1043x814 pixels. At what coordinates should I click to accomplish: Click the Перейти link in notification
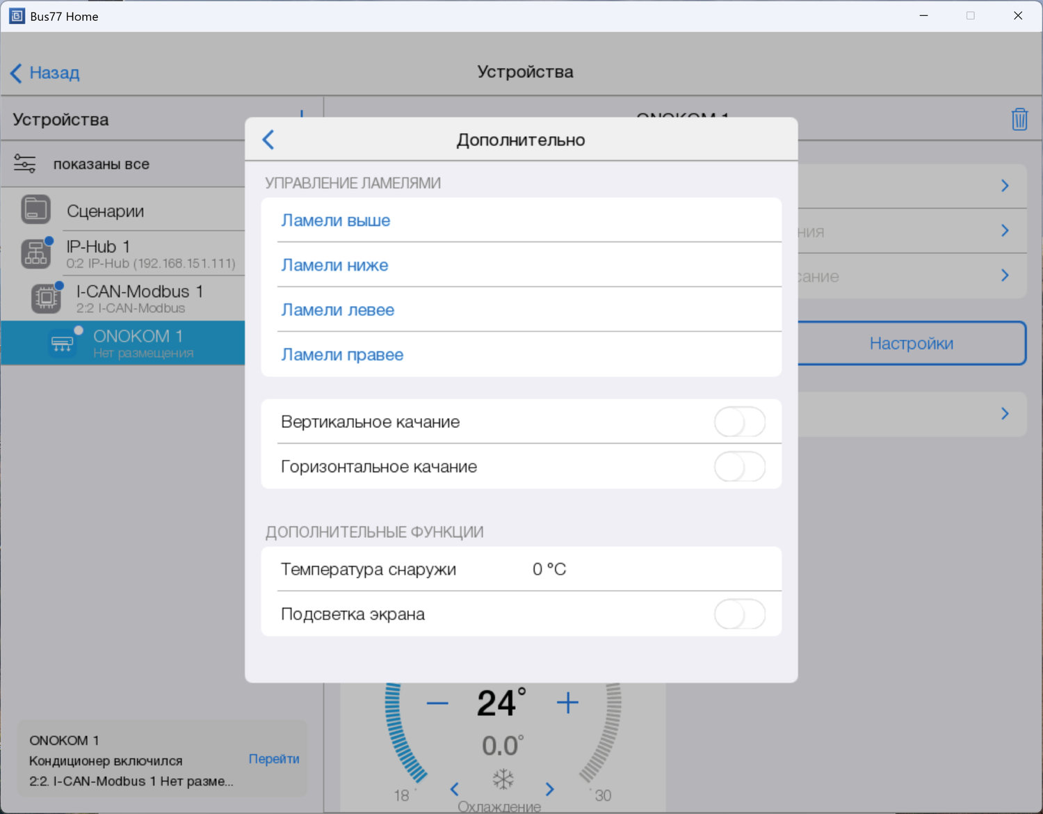(274, 759)
